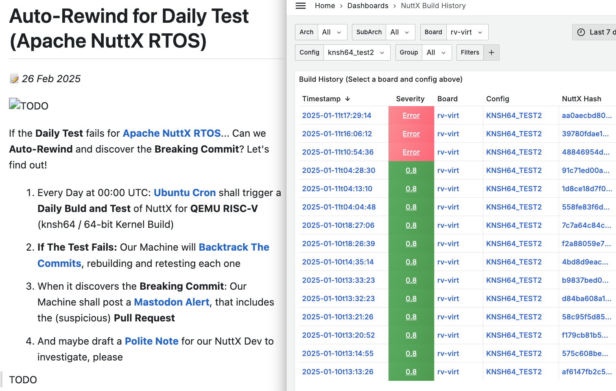The image size is (616, 391).
Task: Click 0.8 severity for 04:28:30 build
Action: tap(411, 170)
